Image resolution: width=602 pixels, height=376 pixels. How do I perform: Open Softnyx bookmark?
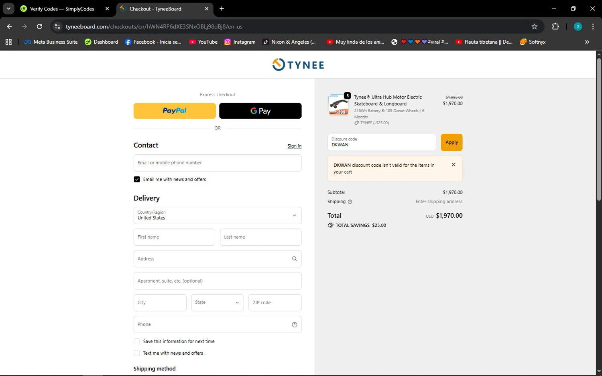tap(533, 42)
